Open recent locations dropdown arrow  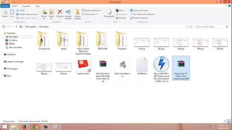(x=13, y=27)
